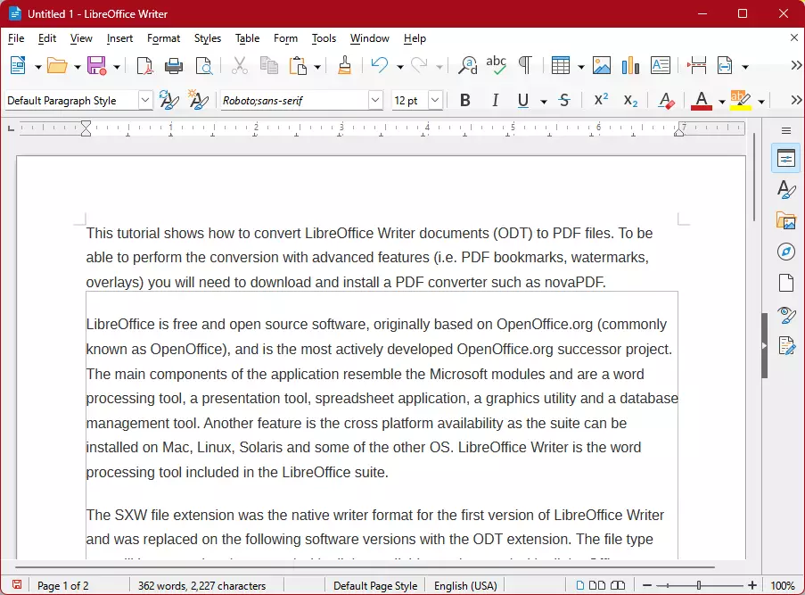Apply yellow highlighting color
The image size is (805, 595).
741,100
